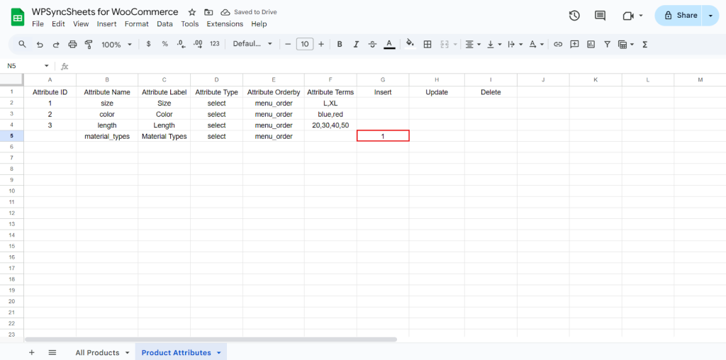This screenshot has height=360, width=726.
Task: Toggle italic formatting
Action: pyautogui.click(x=356, y=45)
